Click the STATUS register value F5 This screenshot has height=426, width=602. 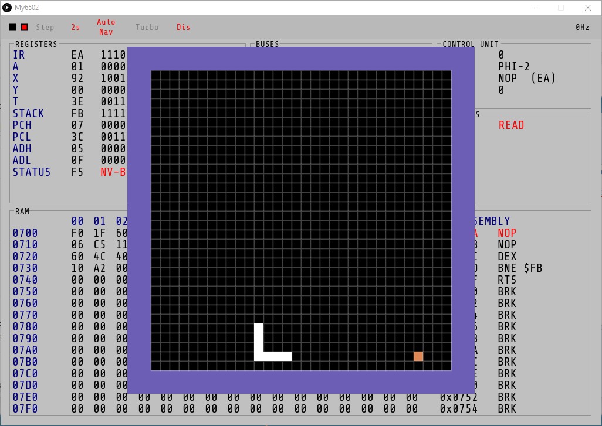click(x=77, y=172)
